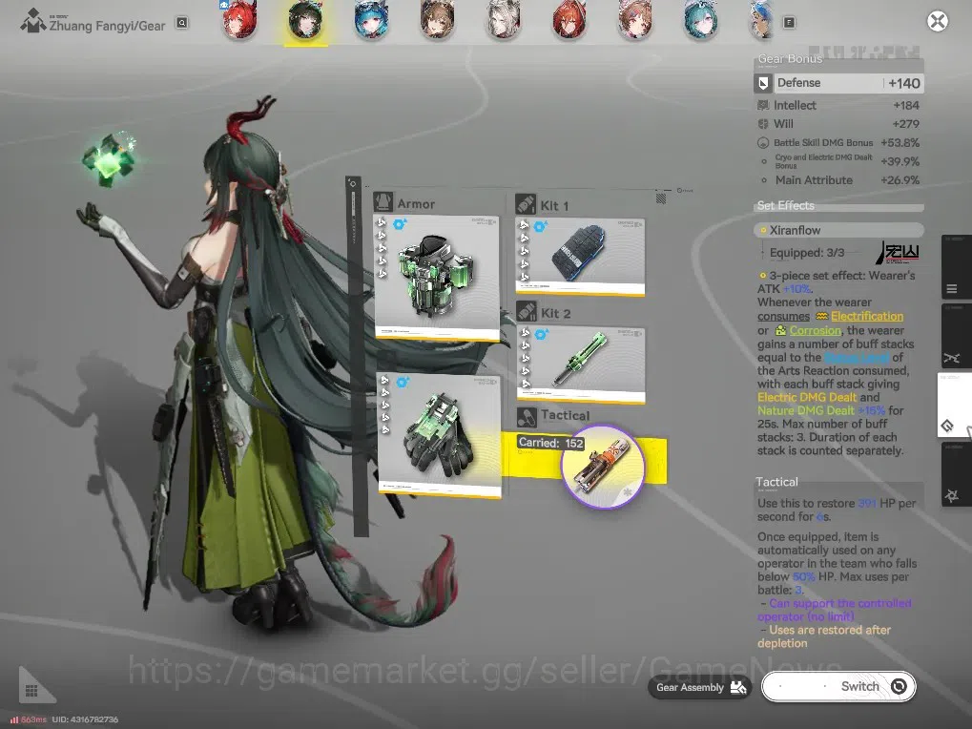The image size is (972, 729).
Task: Click the 'Set Effects' section heading
Action: [x=785, y=205]
